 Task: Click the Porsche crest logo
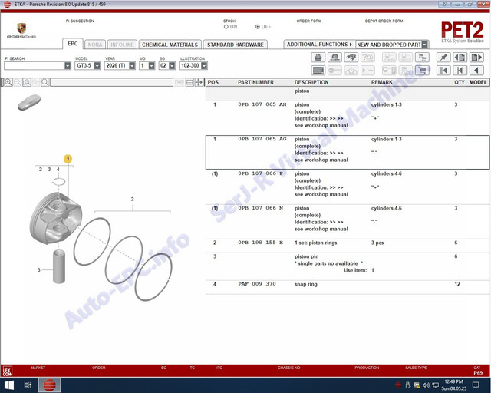(21, 28)
